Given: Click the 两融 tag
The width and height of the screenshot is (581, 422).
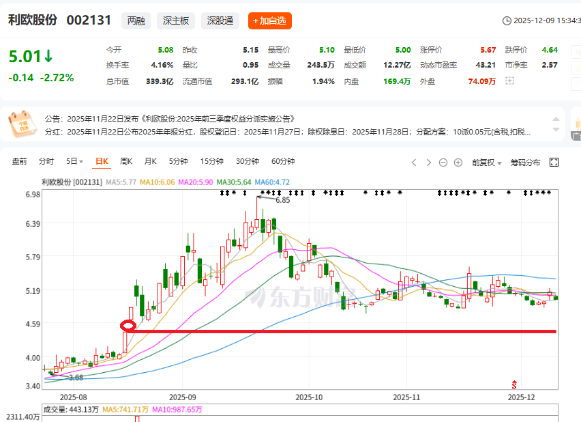Looking at the screenshot, I should click(x=136, y=20).
